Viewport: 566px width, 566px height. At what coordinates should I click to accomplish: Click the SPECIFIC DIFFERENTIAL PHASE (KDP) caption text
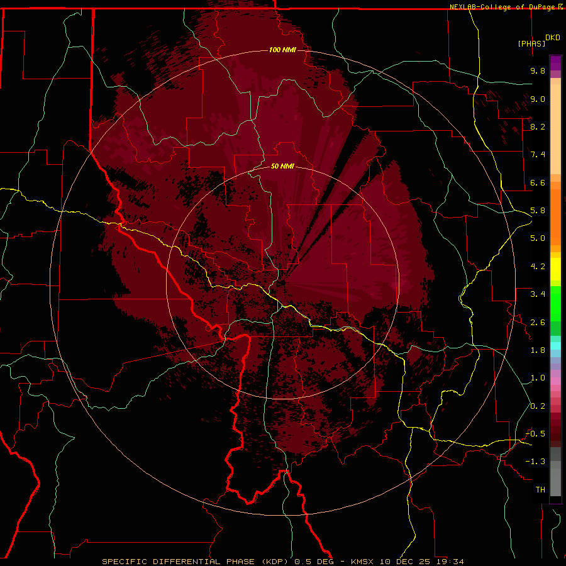[x=194, y=562]
